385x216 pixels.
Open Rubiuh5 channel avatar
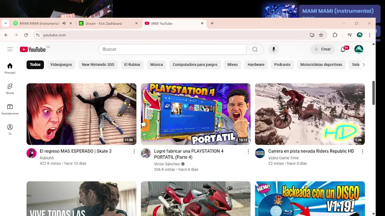tap(31, 153)
